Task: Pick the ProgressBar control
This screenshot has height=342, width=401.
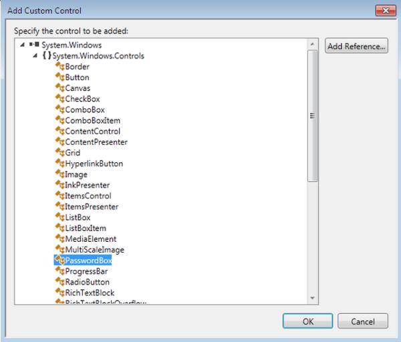Action: coord(82,271)
